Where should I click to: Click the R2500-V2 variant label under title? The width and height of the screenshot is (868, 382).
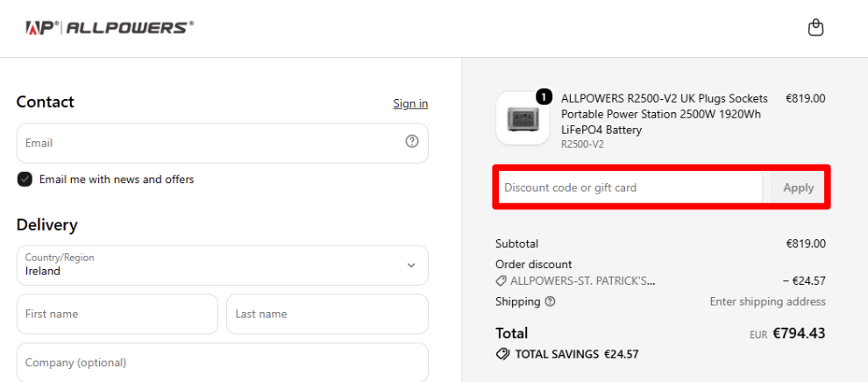click(582, 145)
